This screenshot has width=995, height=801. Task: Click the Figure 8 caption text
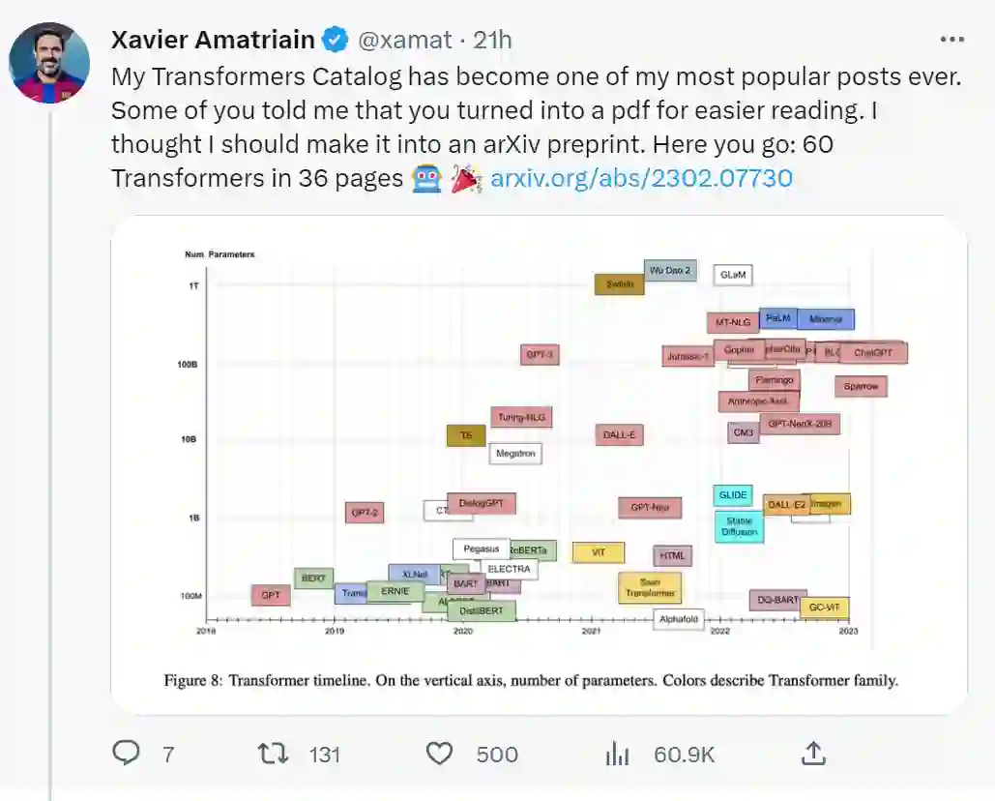point(531,680)
